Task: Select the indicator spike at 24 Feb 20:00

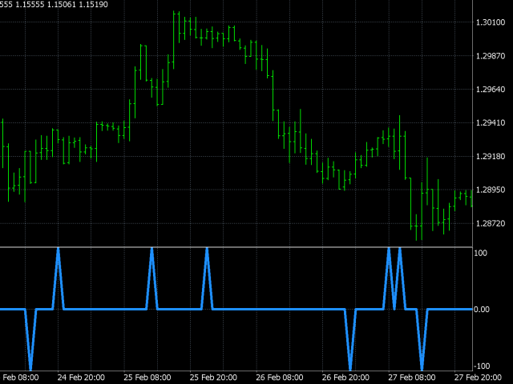Action: (x=59, y=278)
